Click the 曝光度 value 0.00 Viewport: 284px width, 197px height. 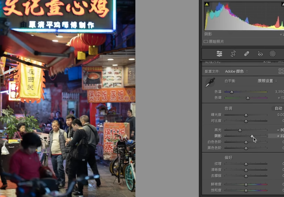281,115
